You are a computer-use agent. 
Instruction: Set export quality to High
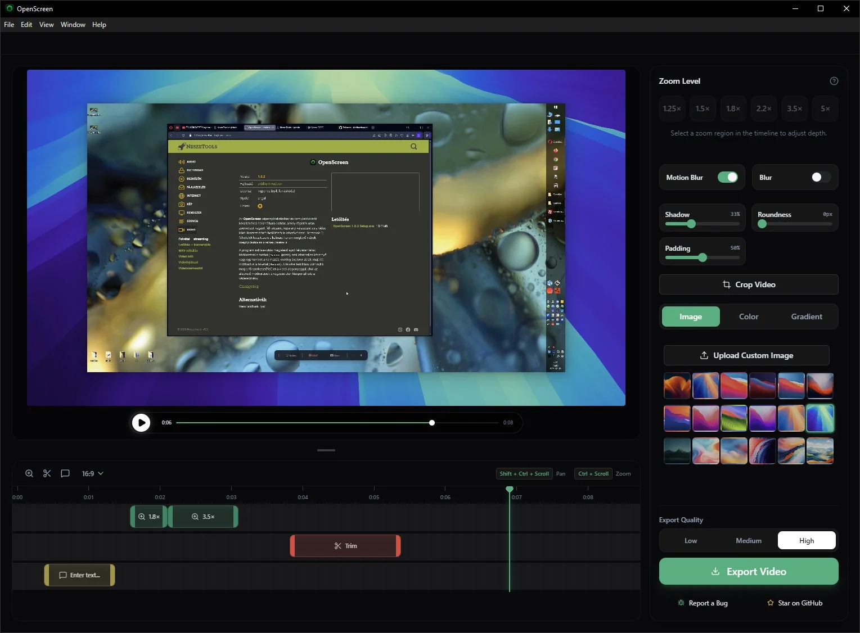point(807,540)
